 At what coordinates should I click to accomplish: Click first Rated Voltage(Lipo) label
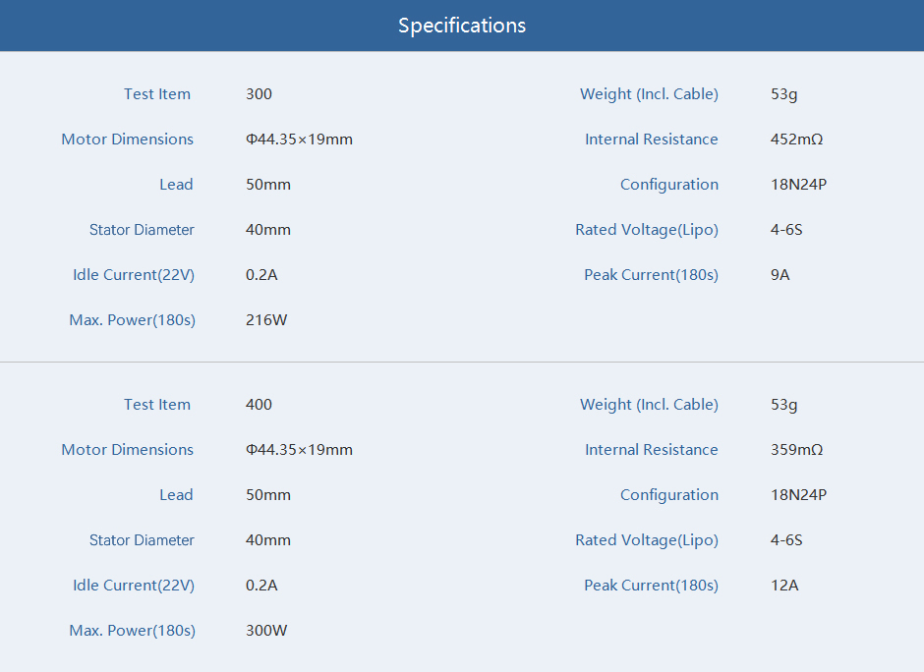coord(647,230)
